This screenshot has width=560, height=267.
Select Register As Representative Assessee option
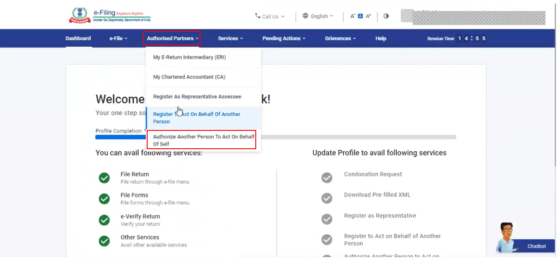pos(197,97)
